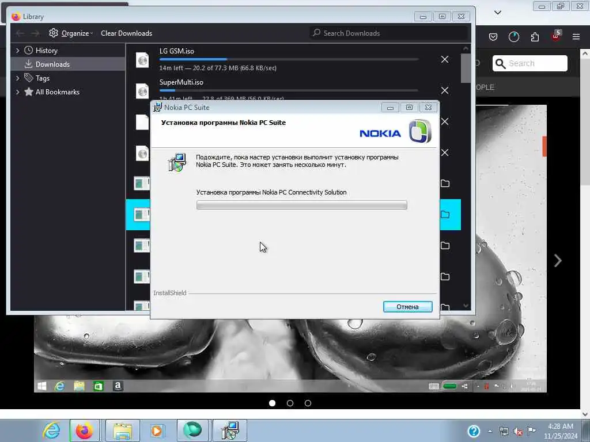Select Downloads in Library sidebar
This screenshot has width=590, height=442.
[68, 64]
